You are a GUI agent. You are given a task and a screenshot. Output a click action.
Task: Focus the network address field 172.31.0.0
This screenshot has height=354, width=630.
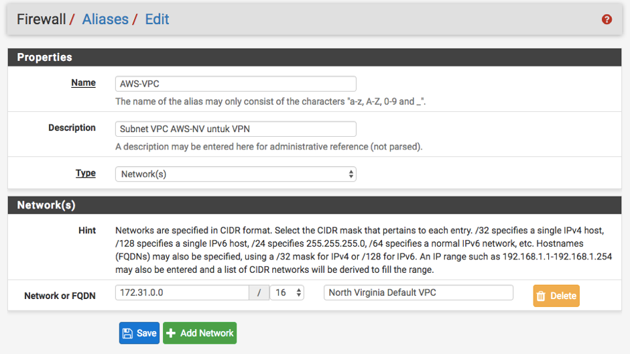pyautogui.click(x=182, y=292)
